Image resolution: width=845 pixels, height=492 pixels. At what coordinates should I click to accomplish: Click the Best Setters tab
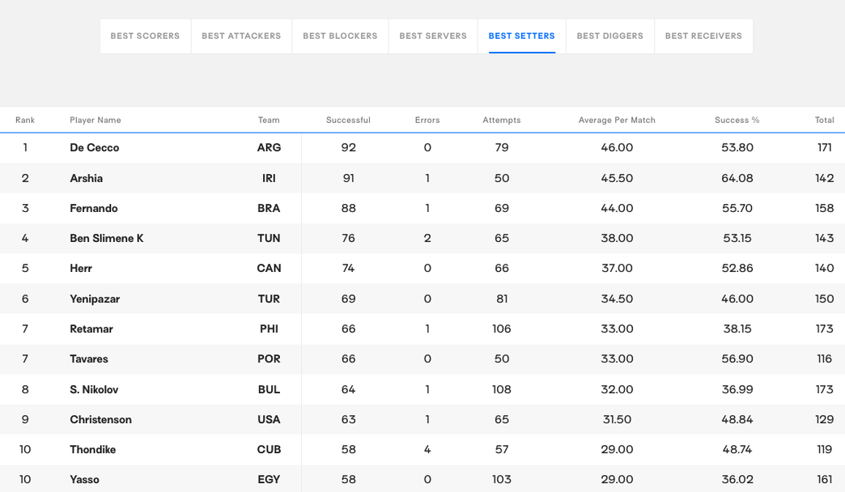point(522,36)
